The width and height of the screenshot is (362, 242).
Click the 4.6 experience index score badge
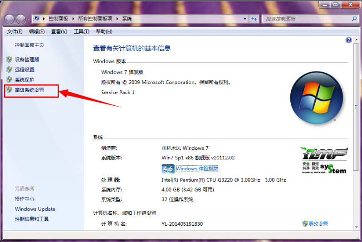[x=168, y=168]
